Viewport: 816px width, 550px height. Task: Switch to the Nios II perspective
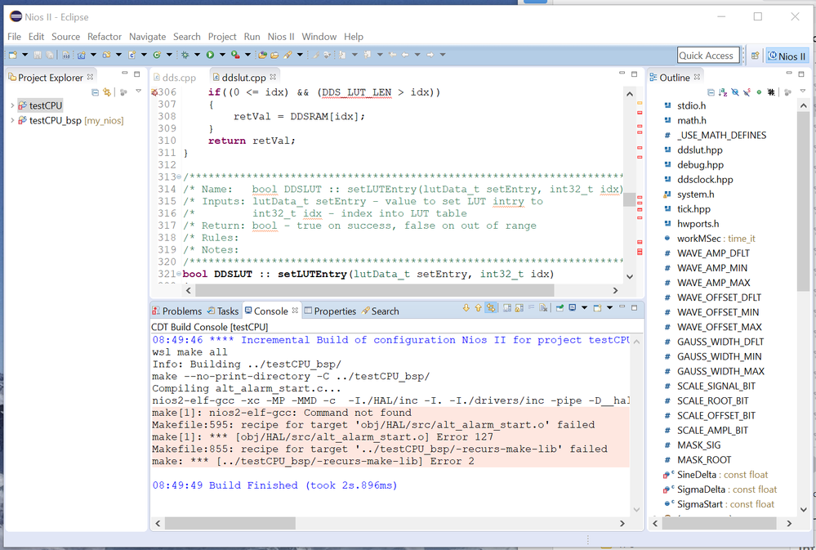[787, 56]
